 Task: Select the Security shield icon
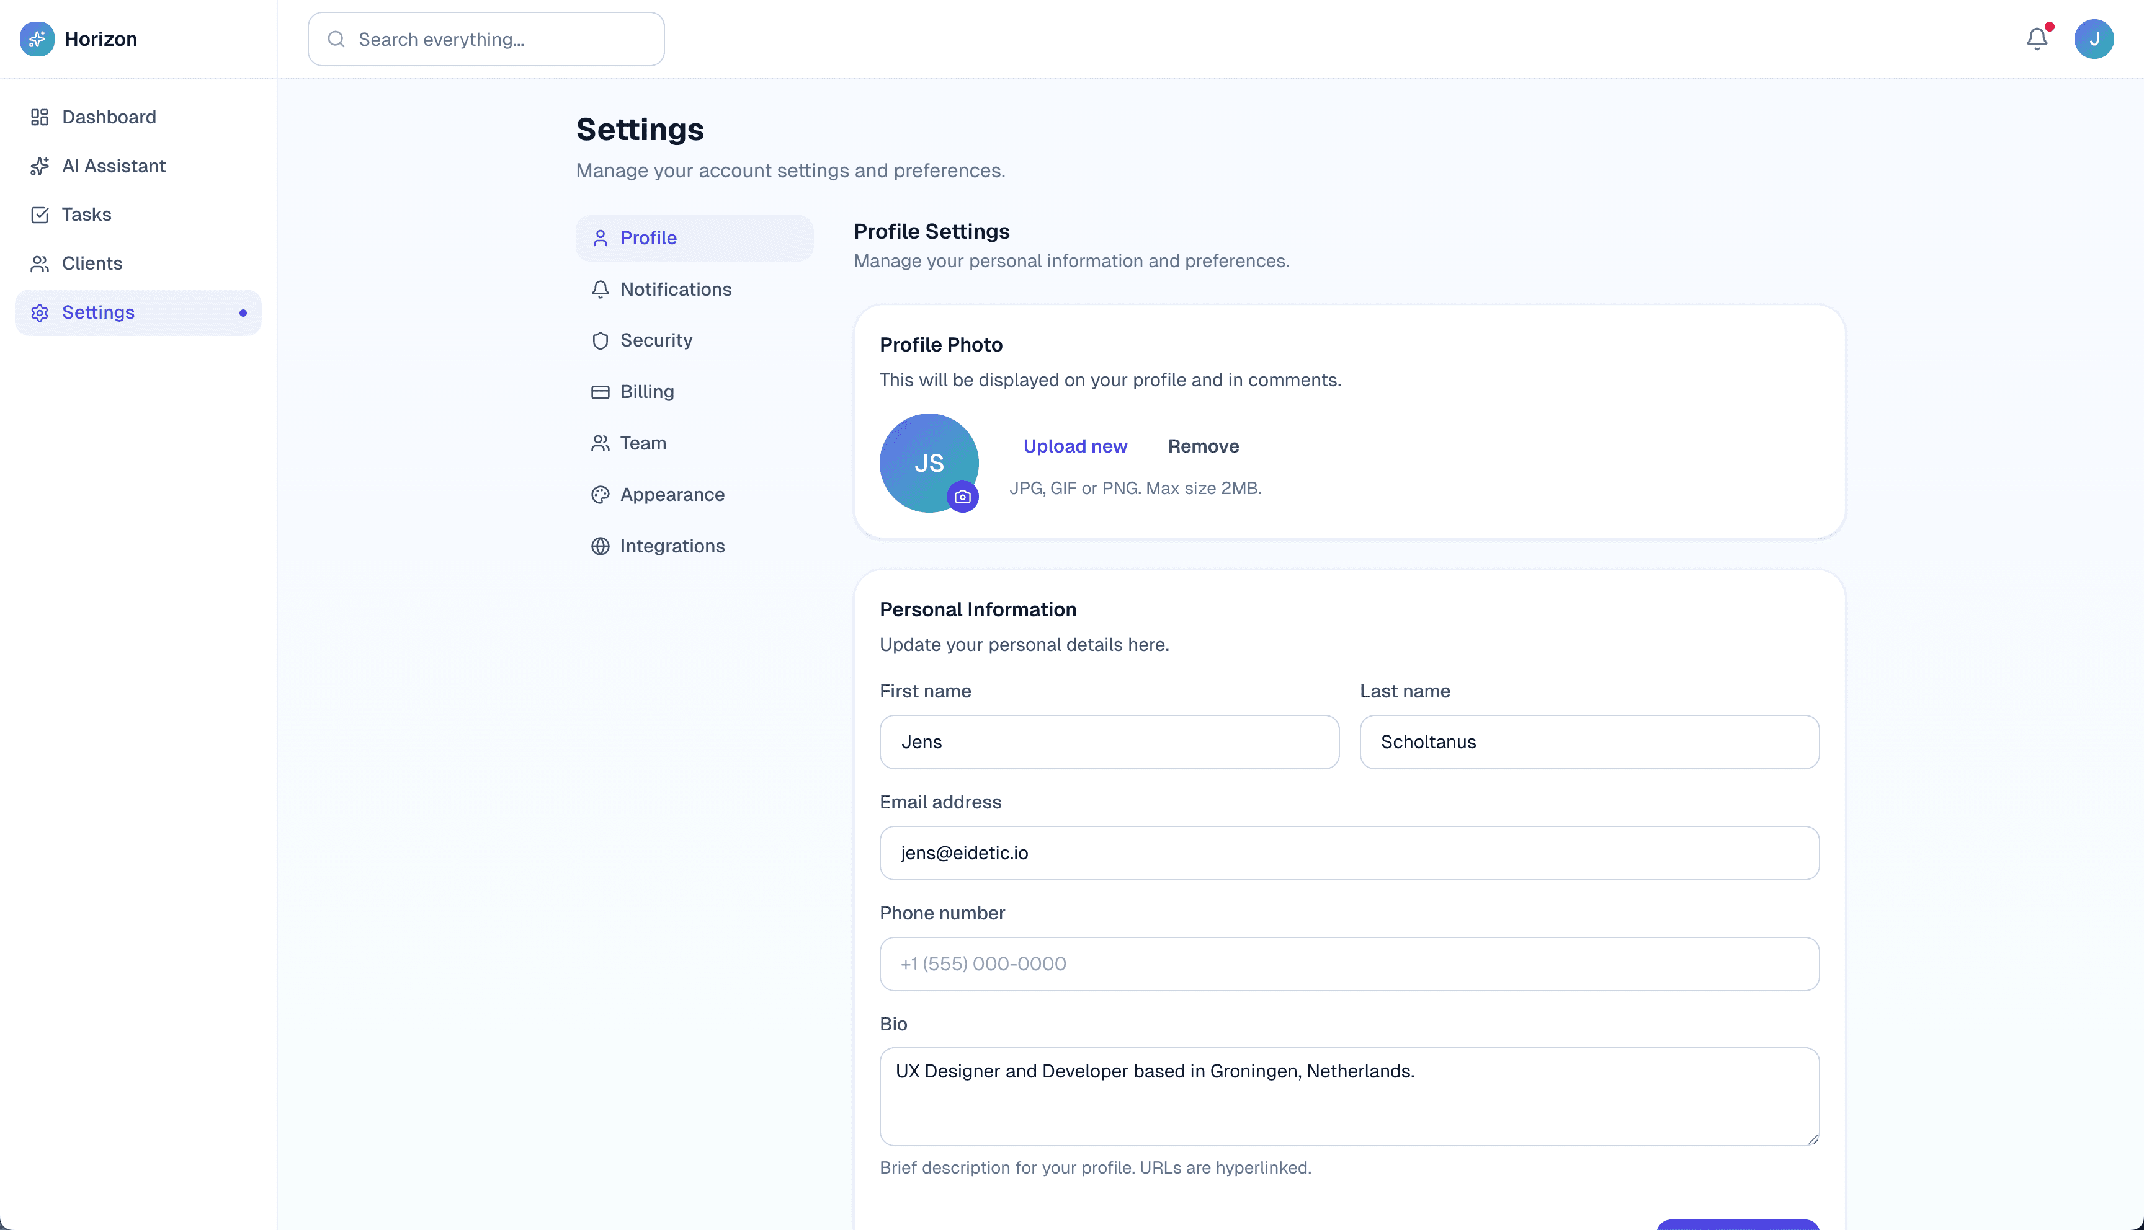click(600, 340)
